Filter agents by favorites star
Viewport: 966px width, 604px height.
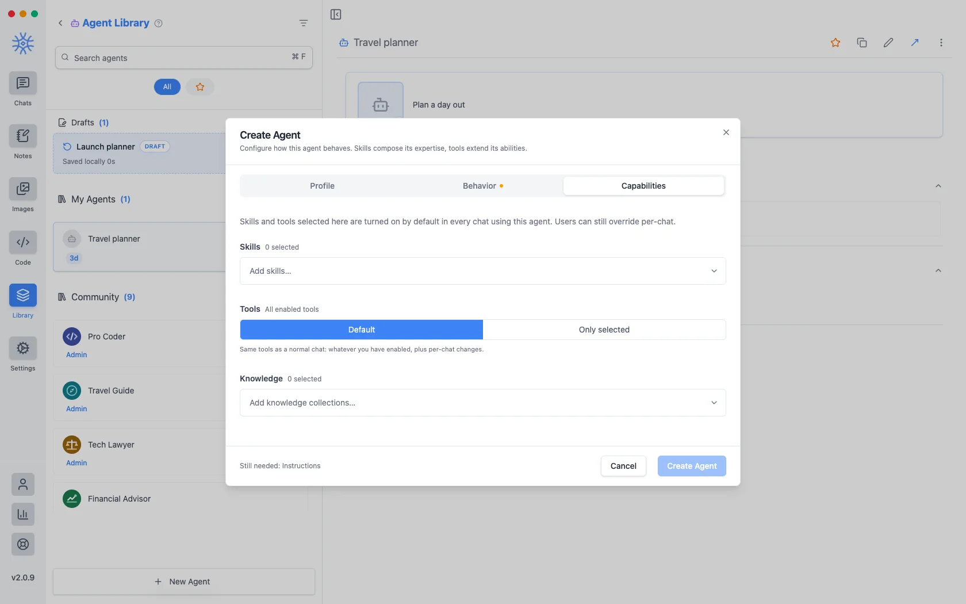[200, 87]
